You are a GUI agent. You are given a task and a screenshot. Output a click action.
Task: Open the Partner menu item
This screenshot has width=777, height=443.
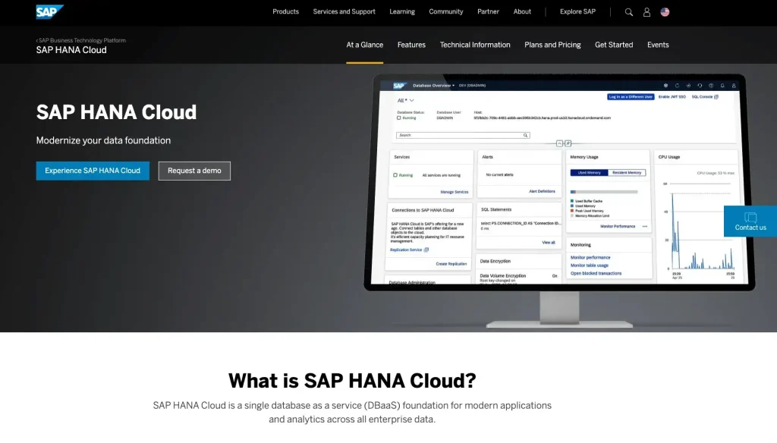[488, 11]
